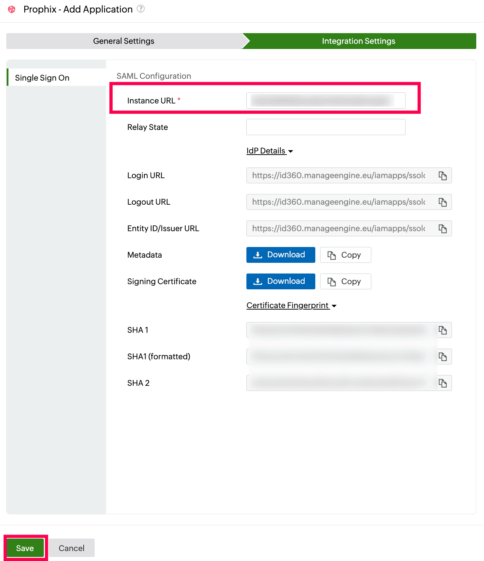Click the SAML Configuration heading
Viewport: 484px width, 561px height.
(154, 76)
